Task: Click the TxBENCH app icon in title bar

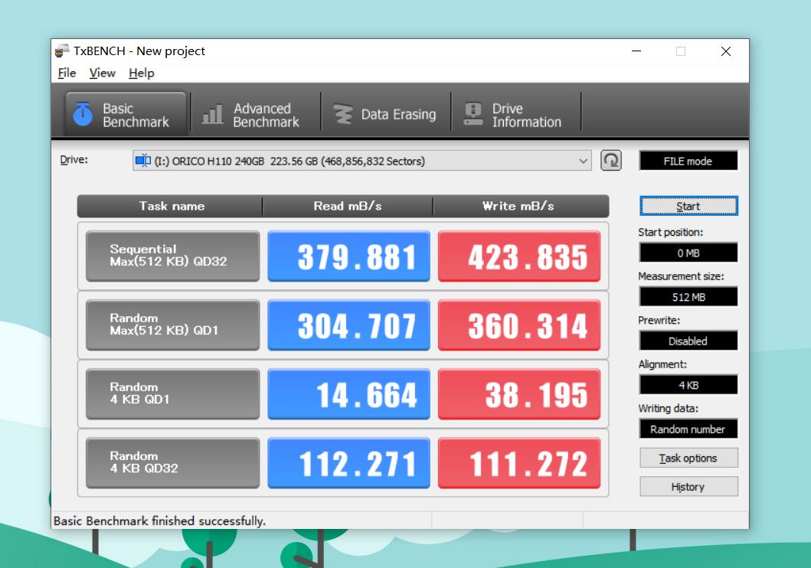Action: tap(63, 51)
